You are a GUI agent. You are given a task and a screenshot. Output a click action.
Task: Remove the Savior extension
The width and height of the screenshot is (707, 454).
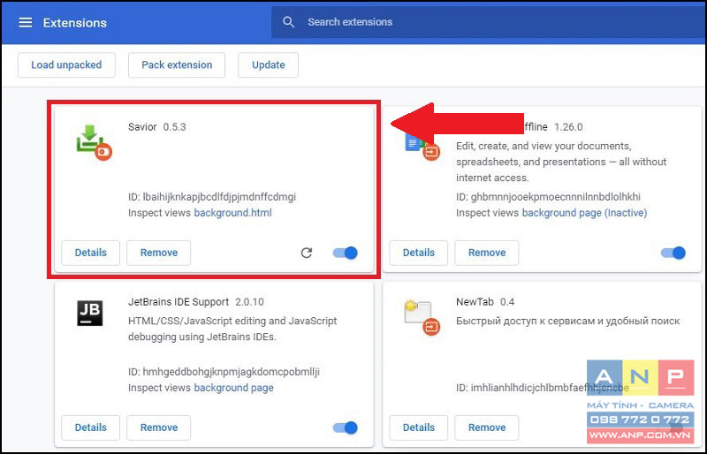point(159,253)
